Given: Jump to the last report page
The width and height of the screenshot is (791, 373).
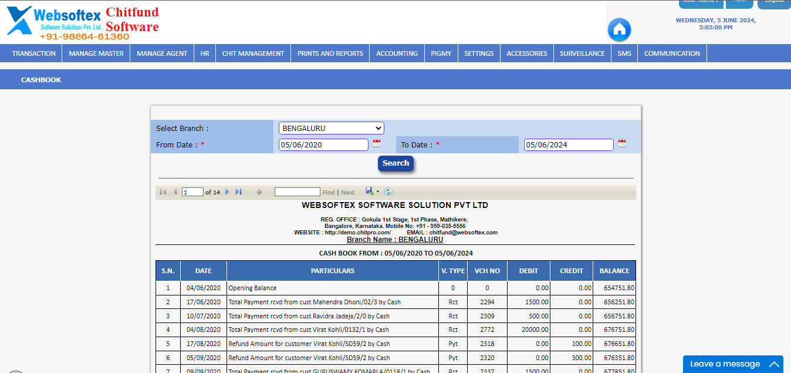Looking at the screenshot, I should click(238, 192).
